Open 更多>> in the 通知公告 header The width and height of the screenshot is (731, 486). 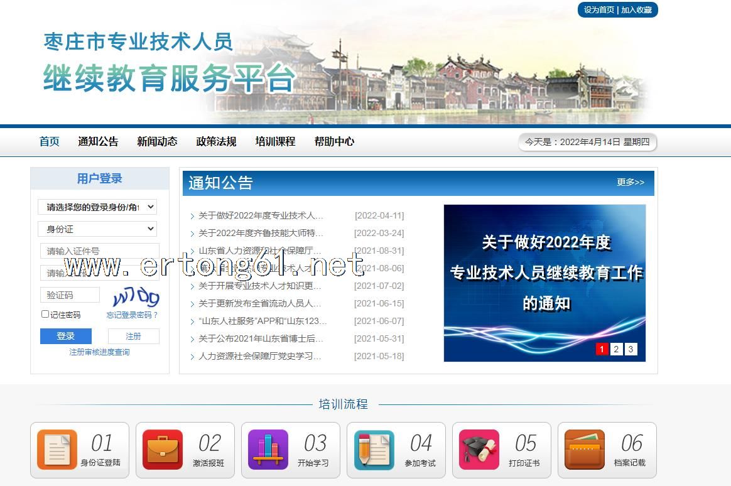coord(630,182)
